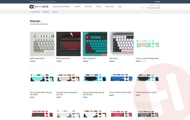
Task: Click the CandyKeys logo
Action: [x=39, y=7]
